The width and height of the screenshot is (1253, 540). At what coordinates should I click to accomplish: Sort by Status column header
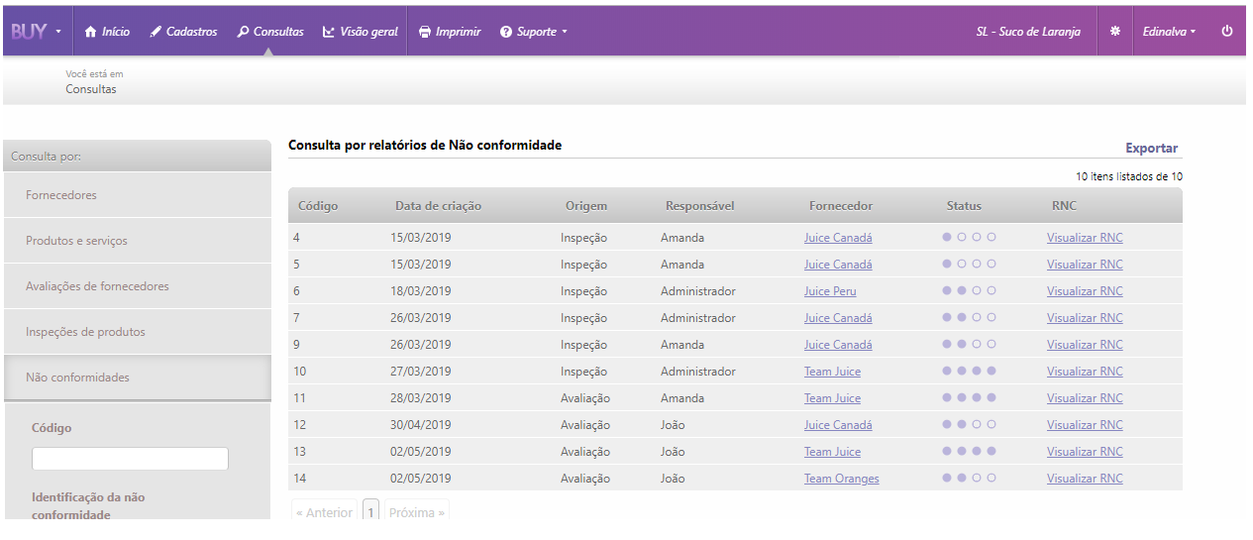tap(964, 206)
